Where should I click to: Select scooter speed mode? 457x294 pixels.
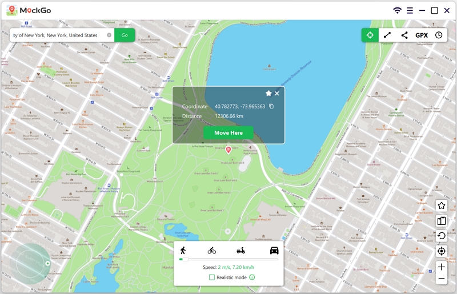240,250
